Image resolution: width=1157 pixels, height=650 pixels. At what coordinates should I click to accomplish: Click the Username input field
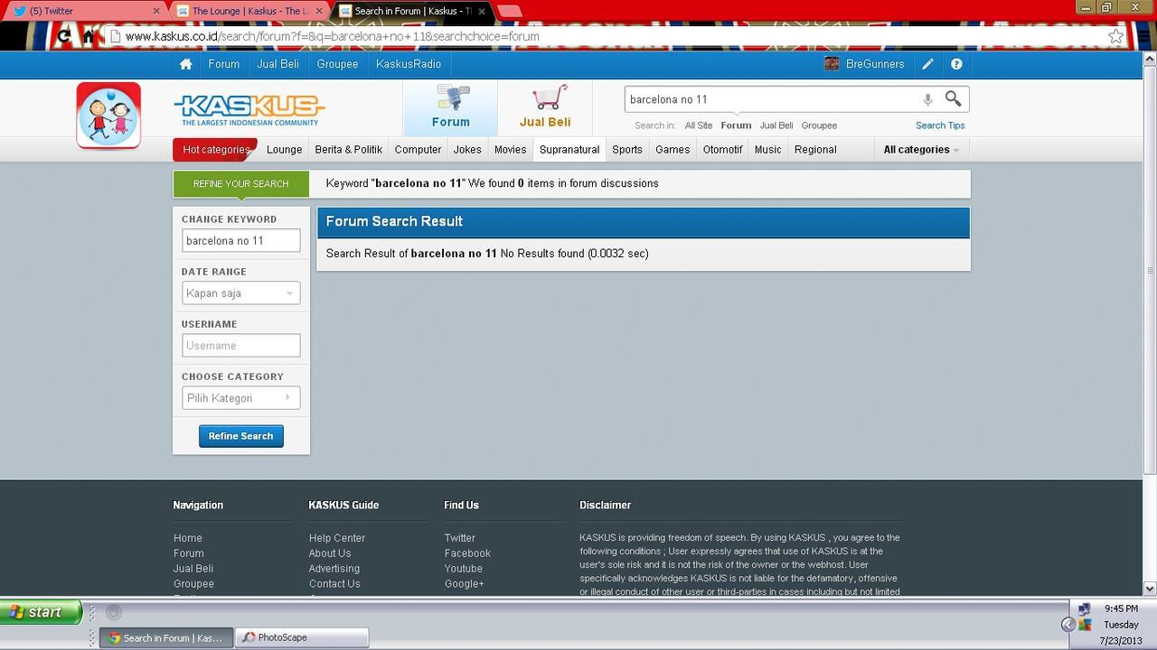pyautogui.click(x=240, y=346)
